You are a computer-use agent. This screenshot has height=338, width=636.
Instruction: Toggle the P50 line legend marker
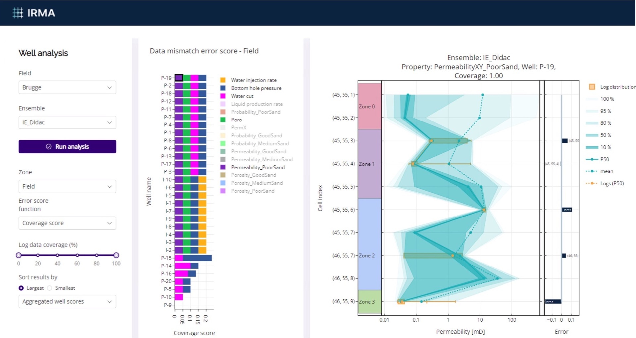pyautogui.click(x=592, y=160)
